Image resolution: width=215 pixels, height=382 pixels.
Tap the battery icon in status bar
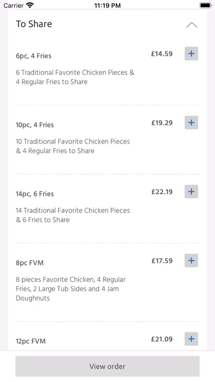point(205,5)
